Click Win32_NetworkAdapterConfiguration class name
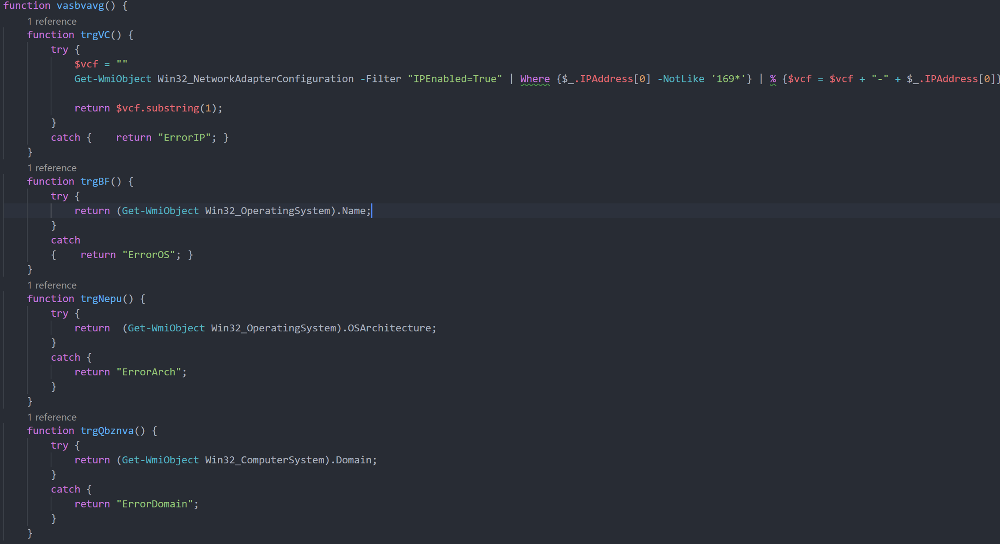 coord(256,79)
